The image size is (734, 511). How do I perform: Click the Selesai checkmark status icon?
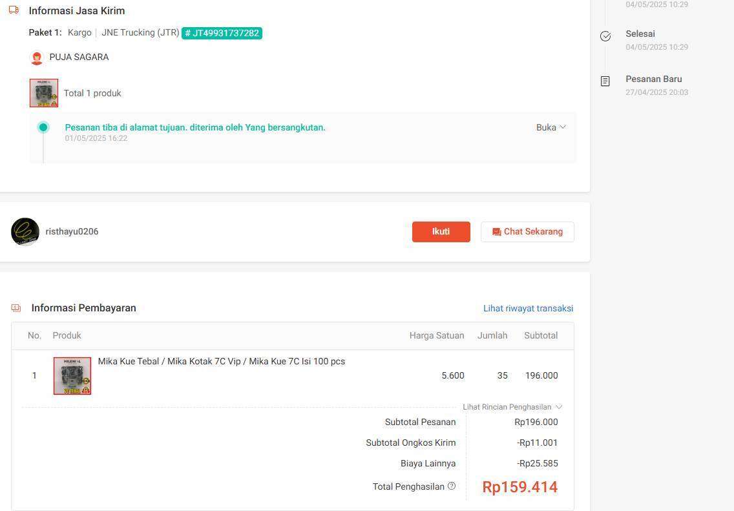[605, 36]
